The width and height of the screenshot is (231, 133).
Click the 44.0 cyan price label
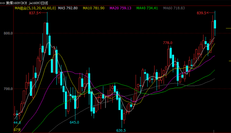click(x=17, y=123)
